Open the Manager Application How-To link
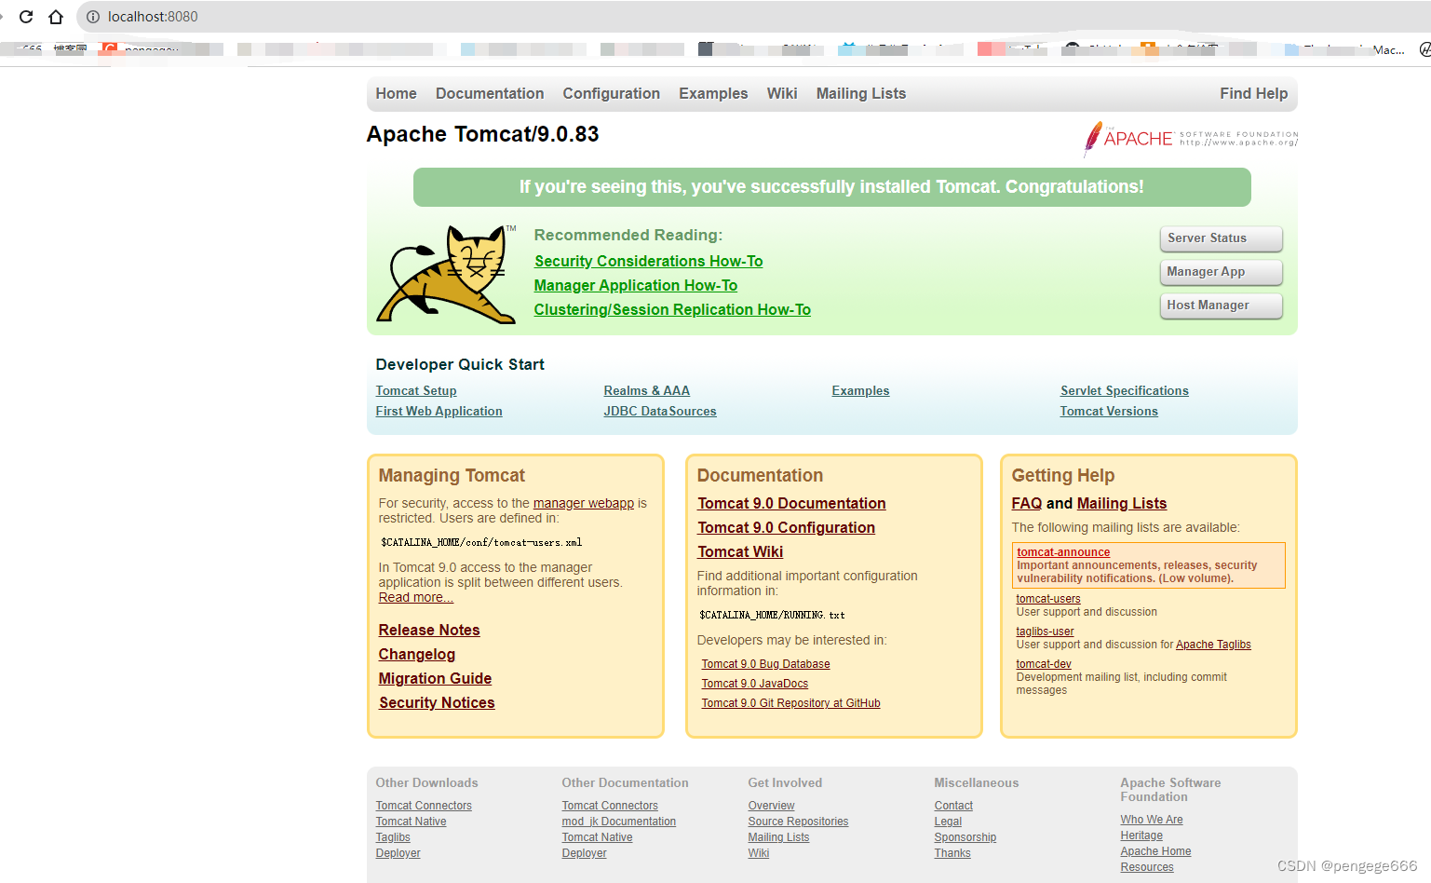Viewport: 1431px width, 883px height. click(636, 286)
